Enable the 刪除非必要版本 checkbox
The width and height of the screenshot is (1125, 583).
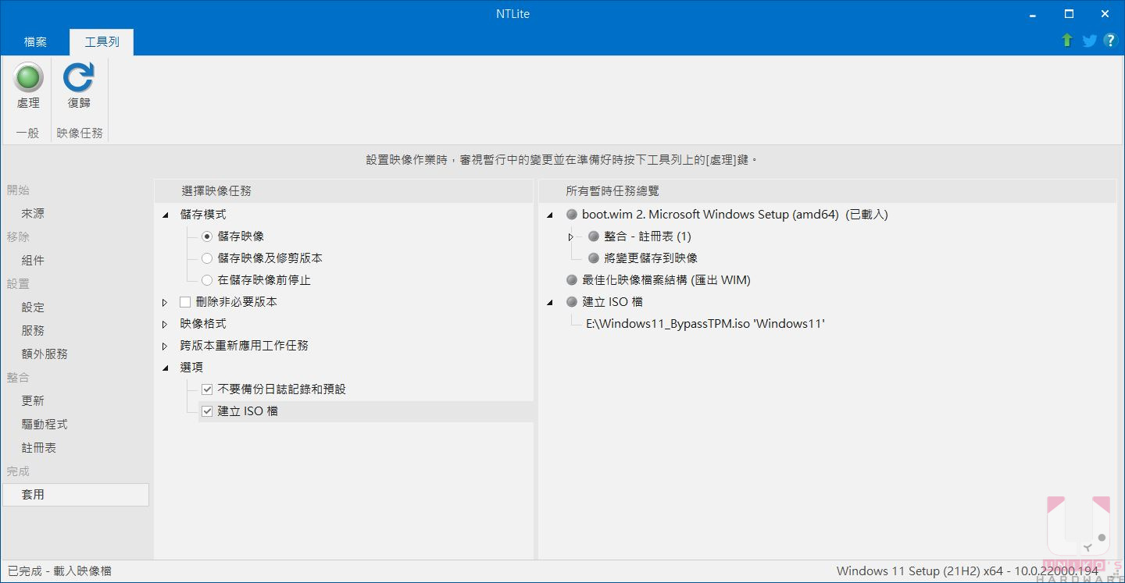pyautogui.click(x=185, y=301)
